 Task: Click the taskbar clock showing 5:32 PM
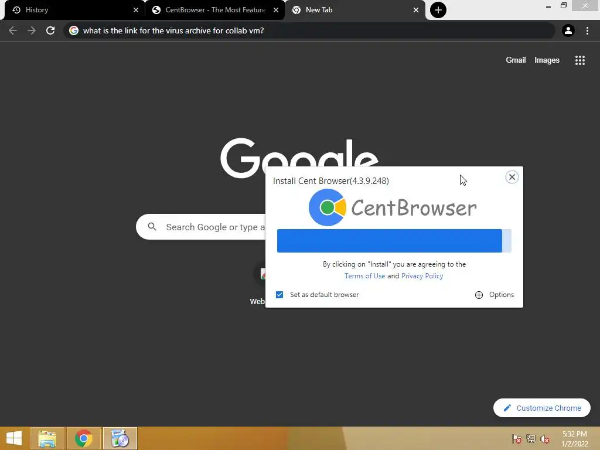point(574,439)
